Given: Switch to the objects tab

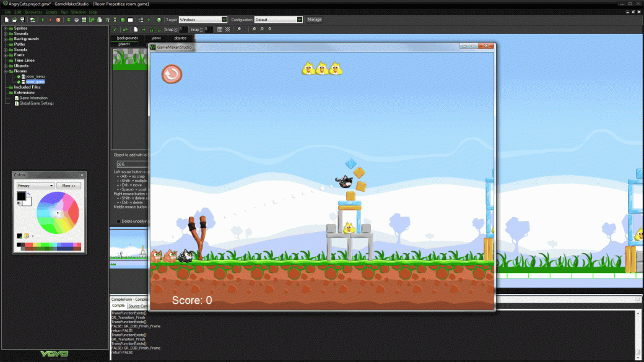Looking at the screenshot, I should (124, 44).
